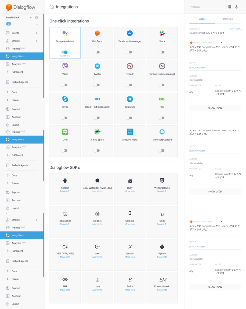Click the PHP oval logo icon

pos(65,279)
